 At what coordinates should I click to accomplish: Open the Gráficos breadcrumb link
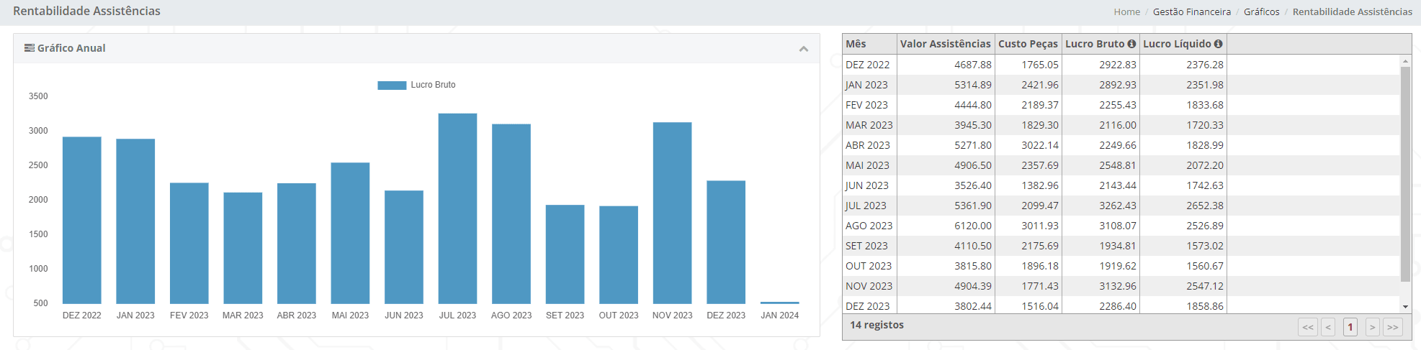[1261, 11]
